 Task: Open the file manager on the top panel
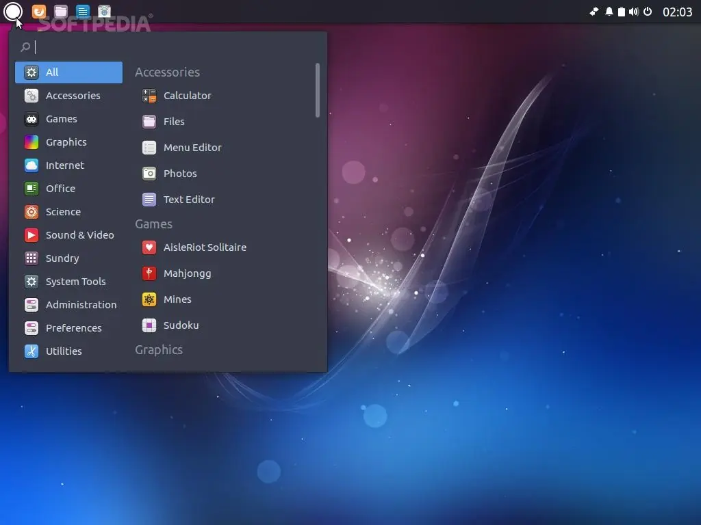[61, 11]
